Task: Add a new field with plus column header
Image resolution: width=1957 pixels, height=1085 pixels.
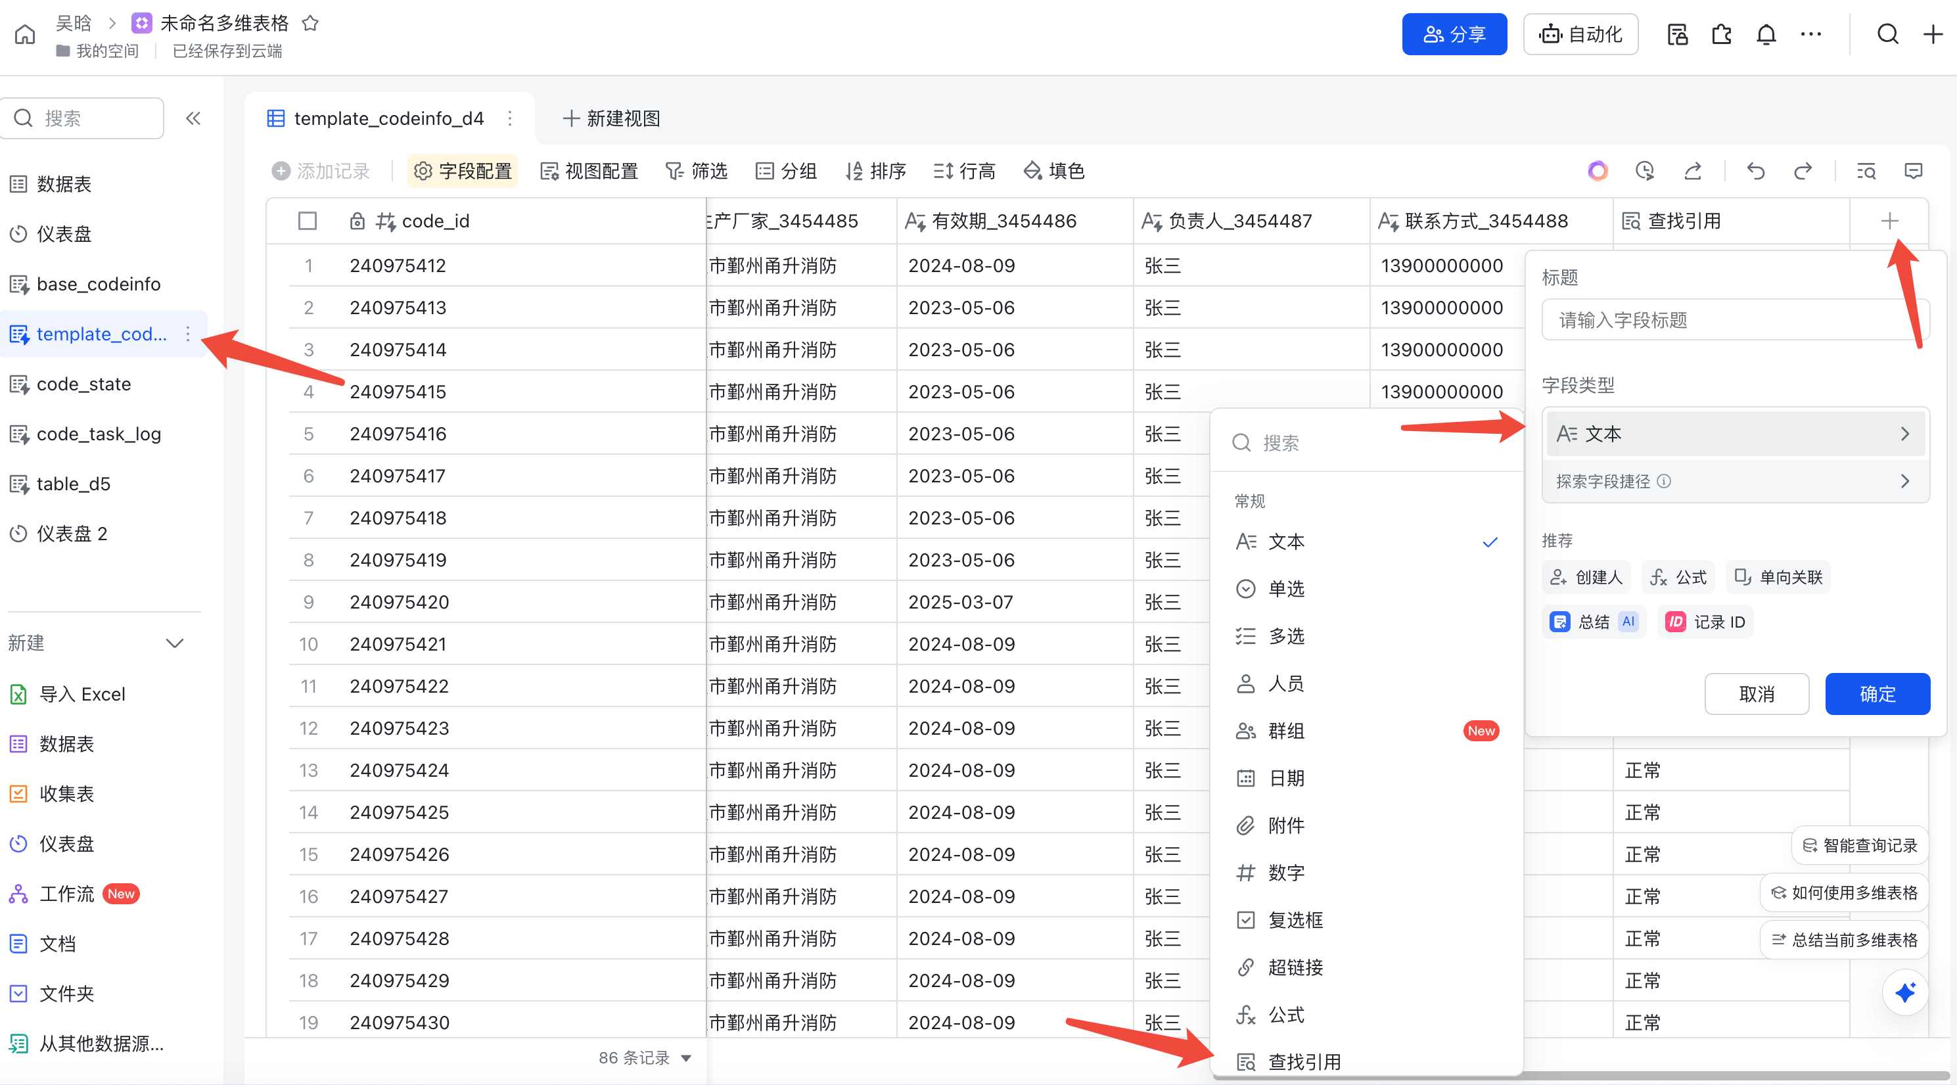Action: [x=1889, y=221]
